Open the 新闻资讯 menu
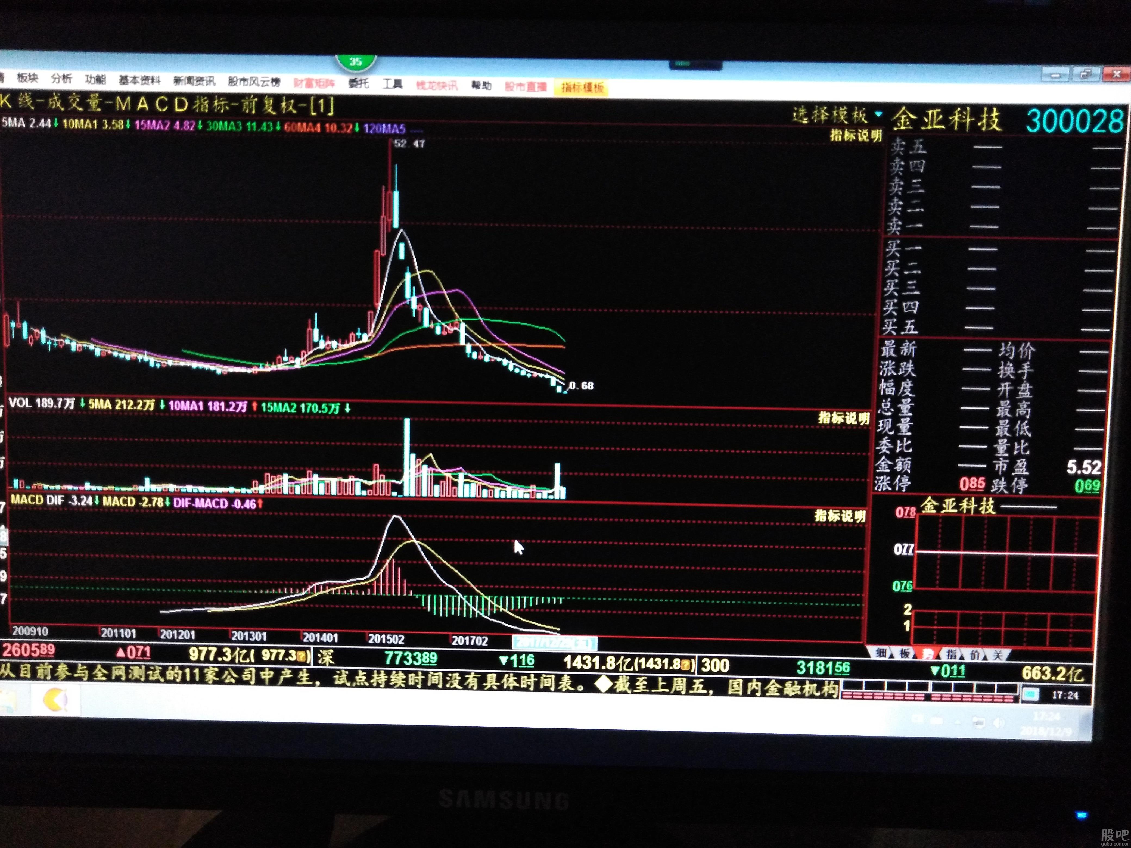The height and width of the screenshot is (848, 1131). tap(194, 81)
